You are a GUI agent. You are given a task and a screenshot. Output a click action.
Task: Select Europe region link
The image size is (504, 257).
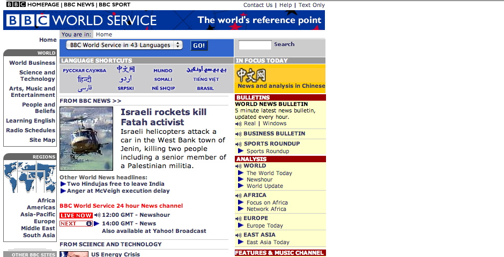pos(45,221)
